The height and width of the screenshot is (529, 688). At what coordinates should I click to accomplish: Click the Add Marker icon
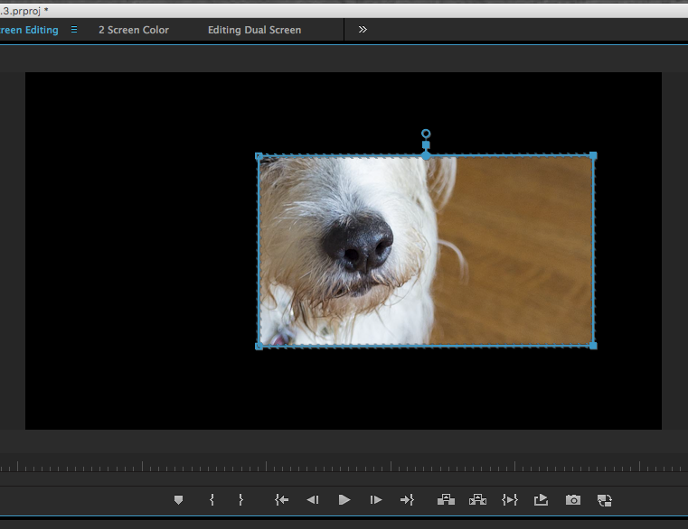(x=178, y=499)
